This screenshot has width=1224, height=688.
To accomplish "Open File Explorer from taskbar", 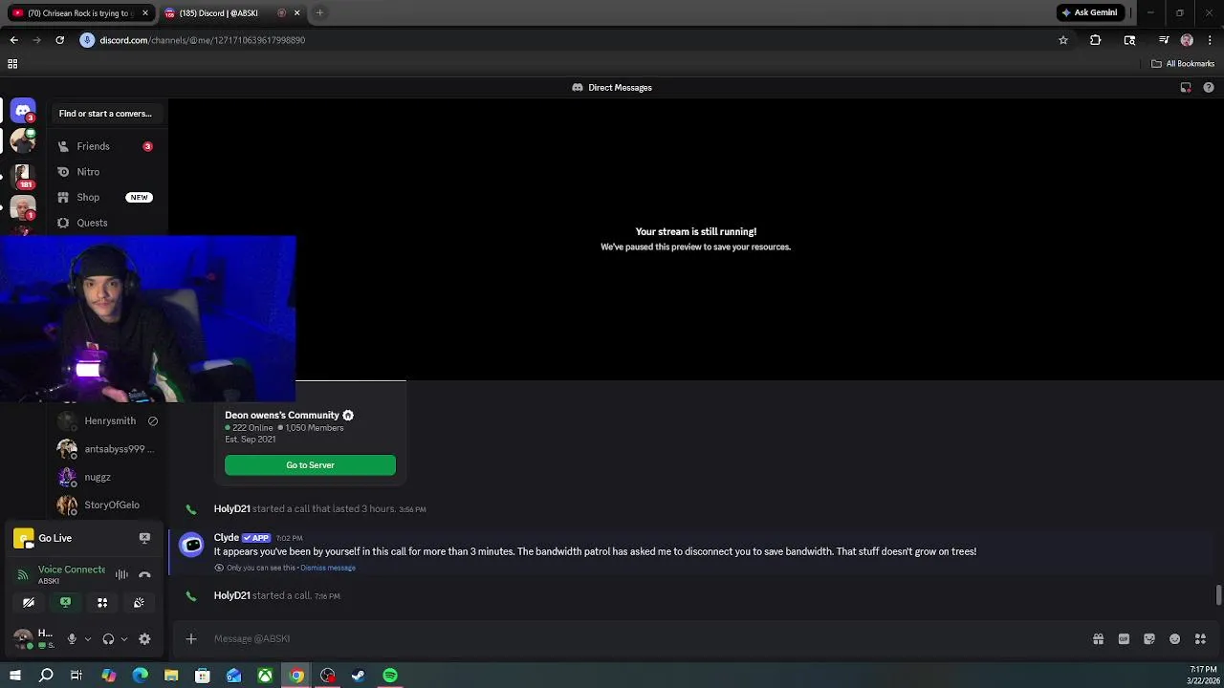I will point(171,676).
